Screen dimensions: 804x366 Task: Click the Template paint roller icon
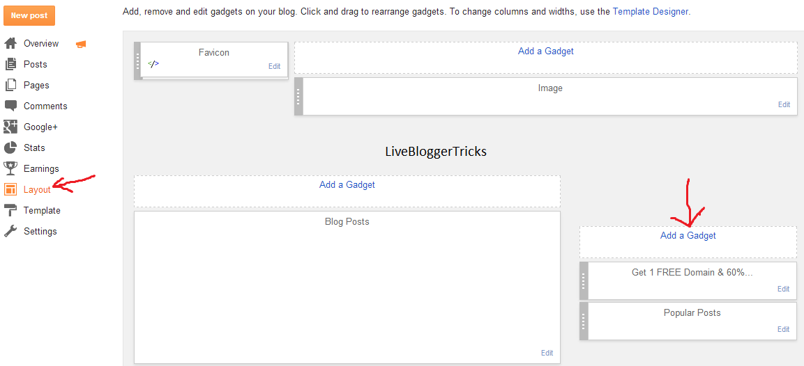[x=10, y=210]
